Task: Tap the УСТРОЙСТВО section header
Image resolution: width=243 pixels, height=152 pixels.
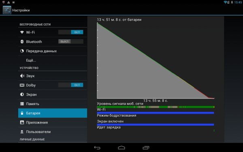Action: tap(29, 68)
